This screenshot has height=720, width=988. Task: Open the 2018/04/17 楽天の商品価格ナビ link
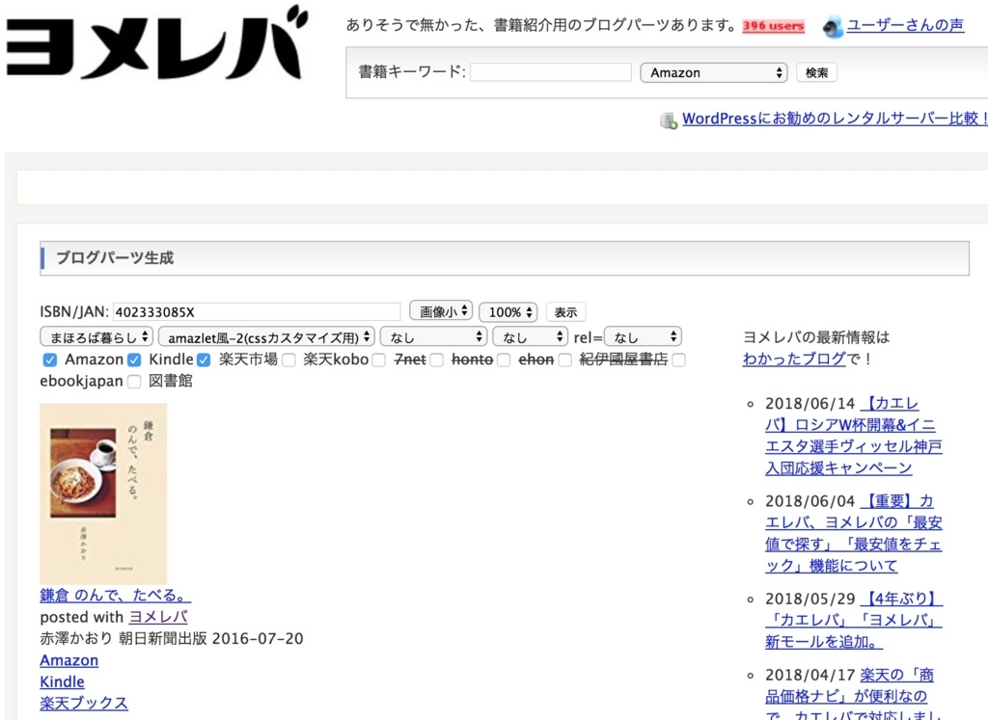click(853, 693)
